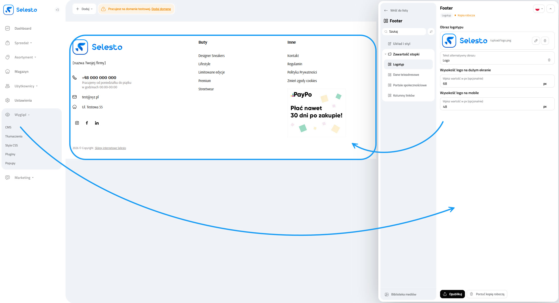The image size is (559, 303).
Task: Open Style CSS in the Wygląd submenu
Action: coord(12,145)
